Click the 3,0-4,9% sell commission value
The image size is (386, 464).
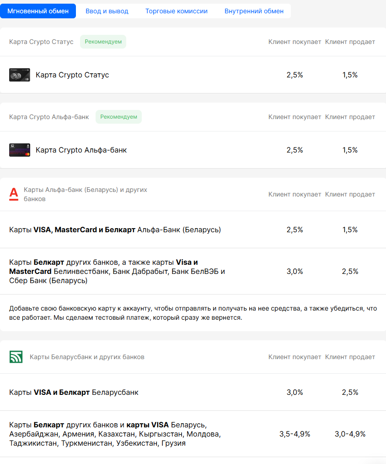tap(350, 434)
